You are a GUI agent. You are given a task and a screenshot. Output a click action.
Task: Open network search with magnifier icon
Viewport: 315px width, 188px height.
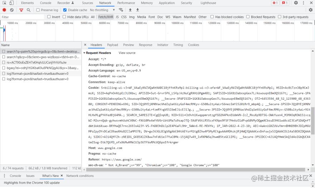point(29,10)
